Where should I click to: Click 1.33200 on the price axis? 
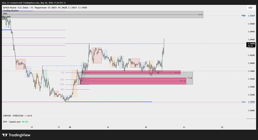(x=251, y=95)
